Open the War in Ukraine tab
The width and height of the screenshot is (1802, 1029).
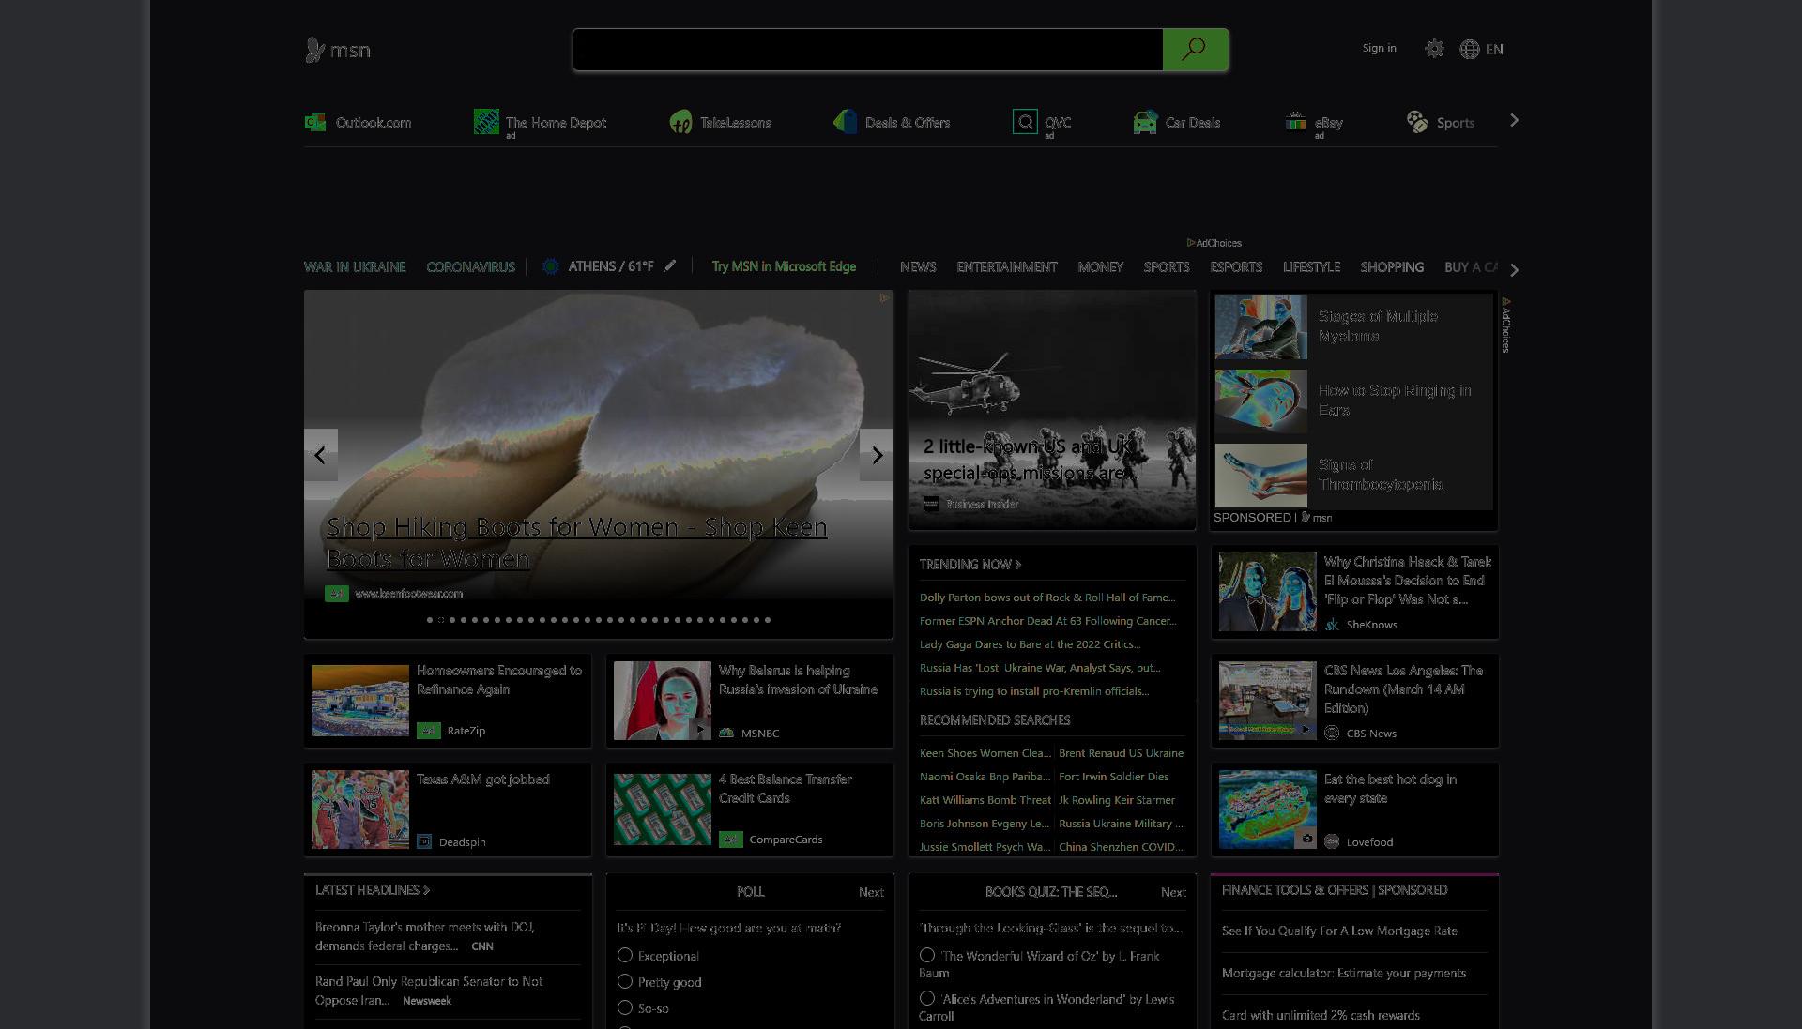pos(355,266)
